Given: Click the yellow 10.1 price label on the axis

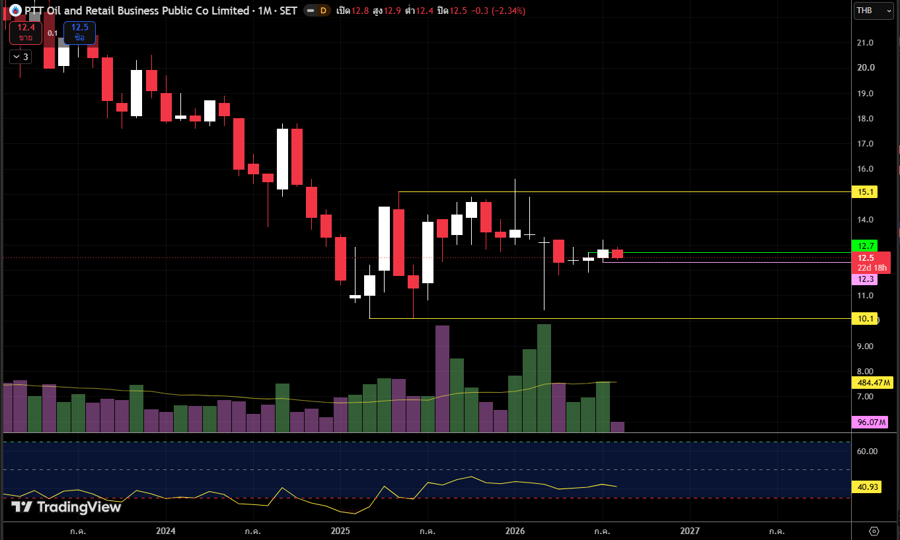Looking at the screenshot, I should tap(864, 319).
